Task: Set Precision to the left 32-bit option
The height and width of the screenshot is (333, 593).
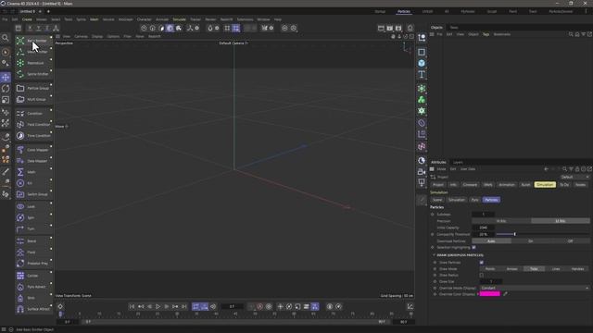Action: [501, 221]
